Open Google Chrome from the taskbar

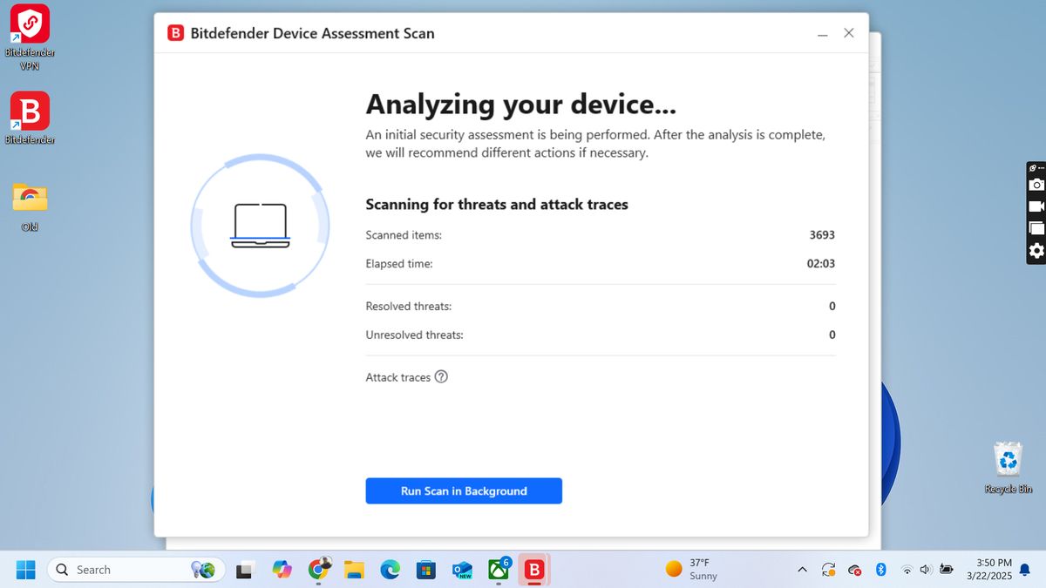click(319, 569)
